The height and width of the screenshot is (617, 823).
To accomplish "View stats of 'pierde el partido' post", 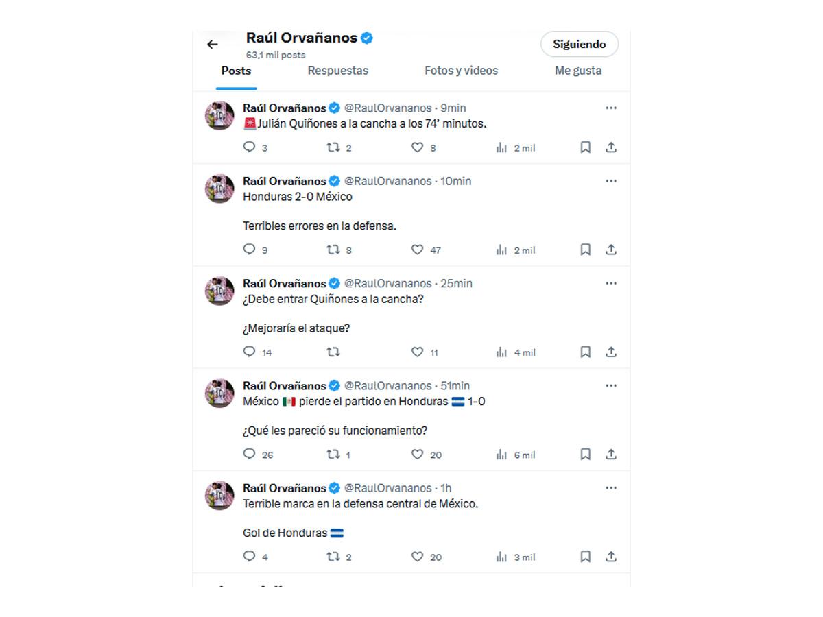I will [x=501, y=455].
